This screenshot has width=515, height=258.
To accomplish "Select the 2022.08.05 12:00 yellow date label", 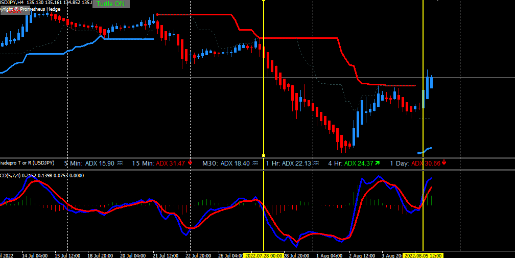I will coord(423,255).
